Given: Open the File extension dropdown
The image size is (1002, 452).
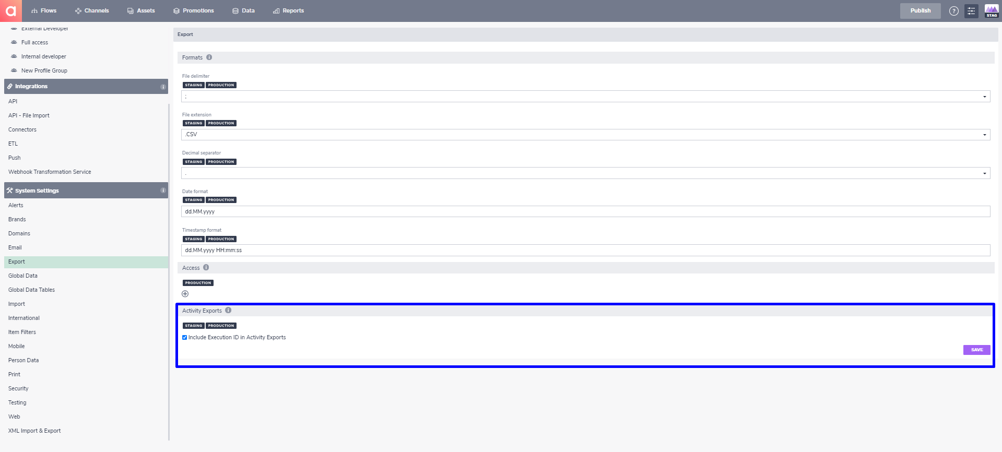Looking at the screenshot, I should coord(585,135).
